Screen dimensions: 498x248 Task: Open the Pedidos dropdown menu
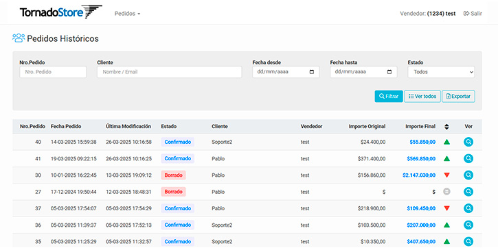pos(127,14)
